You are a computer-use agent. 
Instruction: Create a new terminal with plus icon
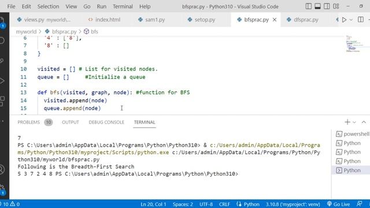coord(347,122)
